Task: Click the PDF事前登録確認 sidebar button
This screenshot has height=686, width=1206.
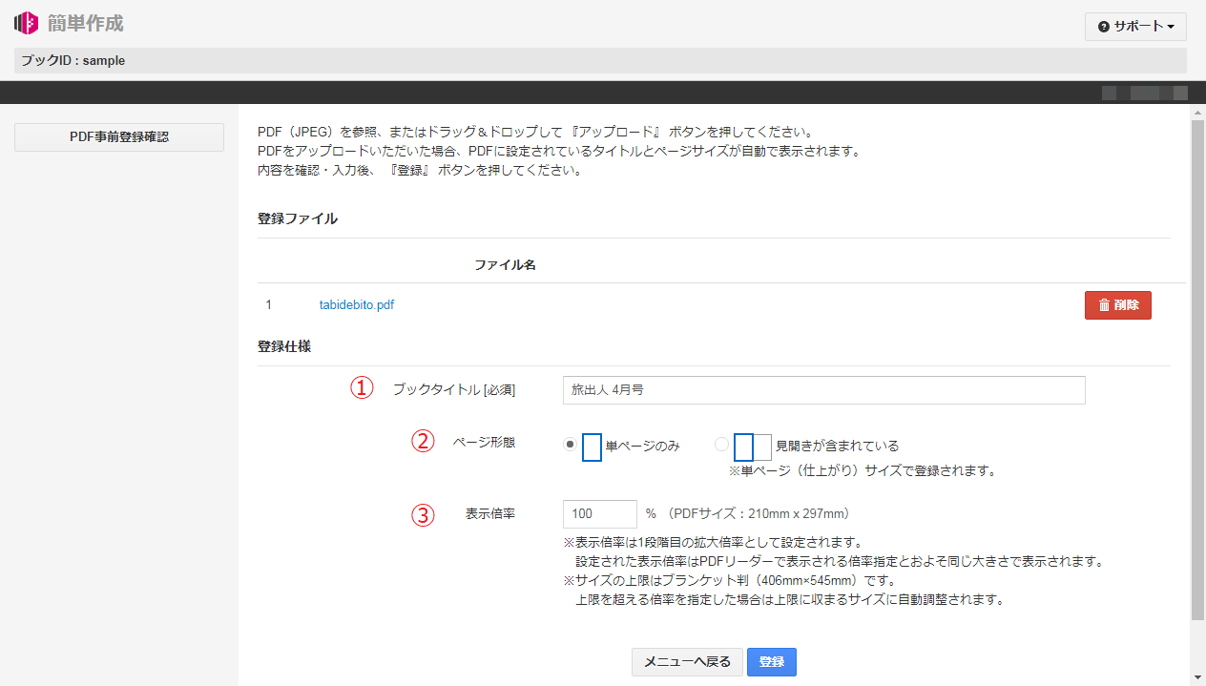Action: (119, 137)
